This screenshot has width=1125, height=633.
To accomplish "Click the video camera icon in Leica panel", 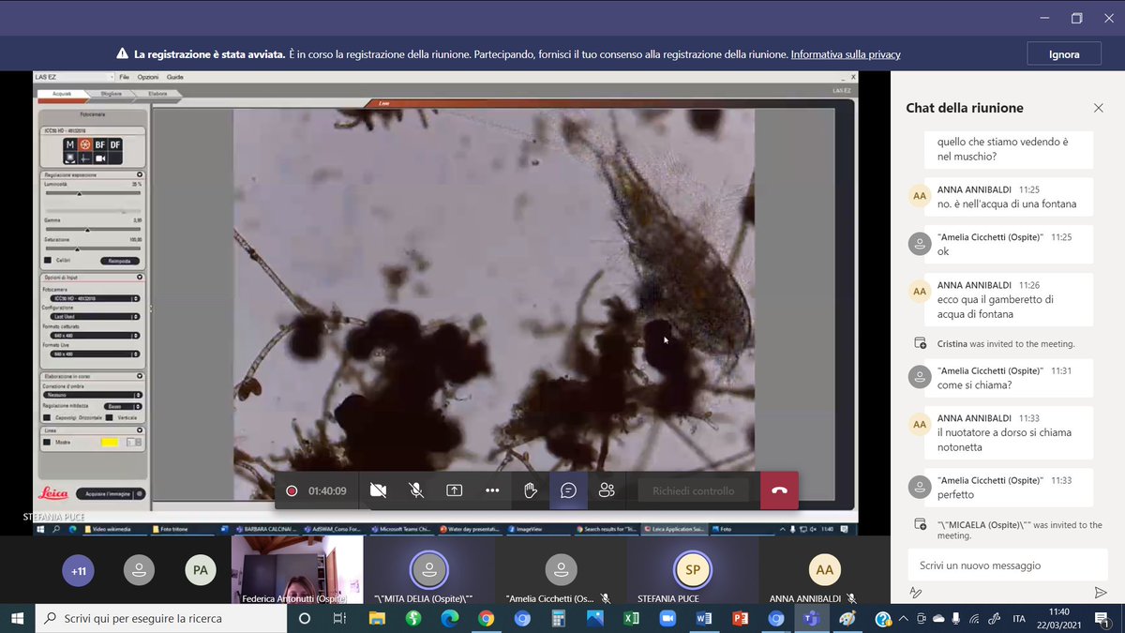I will pyautogui.click(x=100, y=158).
